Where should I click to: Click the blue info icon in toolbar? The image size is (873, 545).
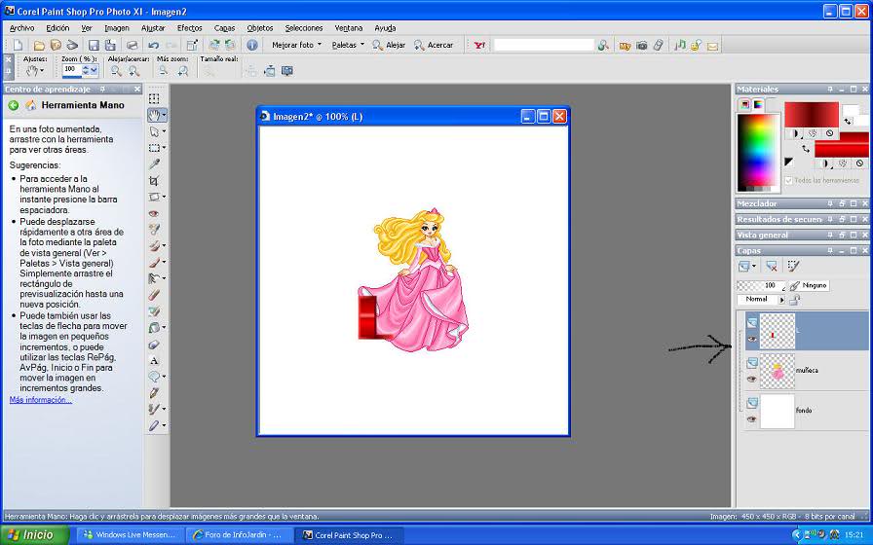pos(252,45)
